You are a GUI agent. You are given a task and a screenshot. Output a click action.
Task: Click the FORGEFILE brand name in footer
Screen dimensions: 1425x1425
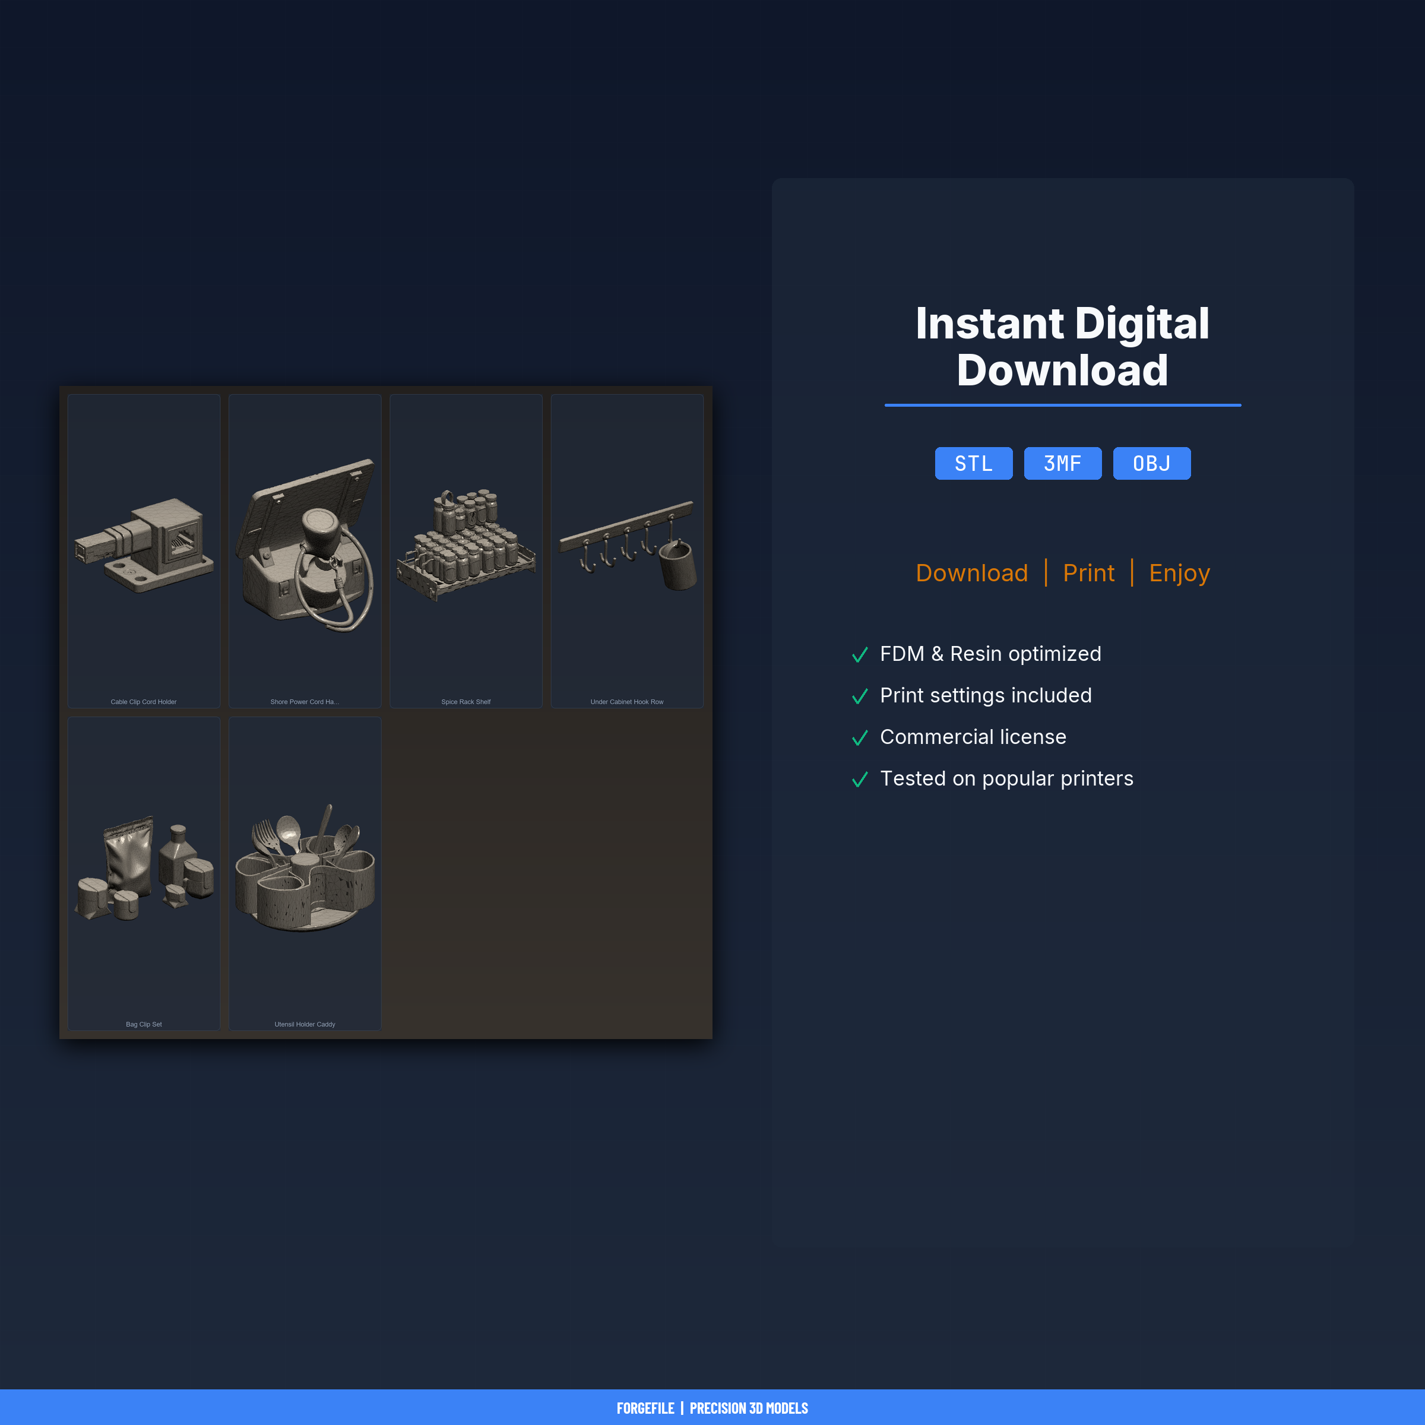645,1408
